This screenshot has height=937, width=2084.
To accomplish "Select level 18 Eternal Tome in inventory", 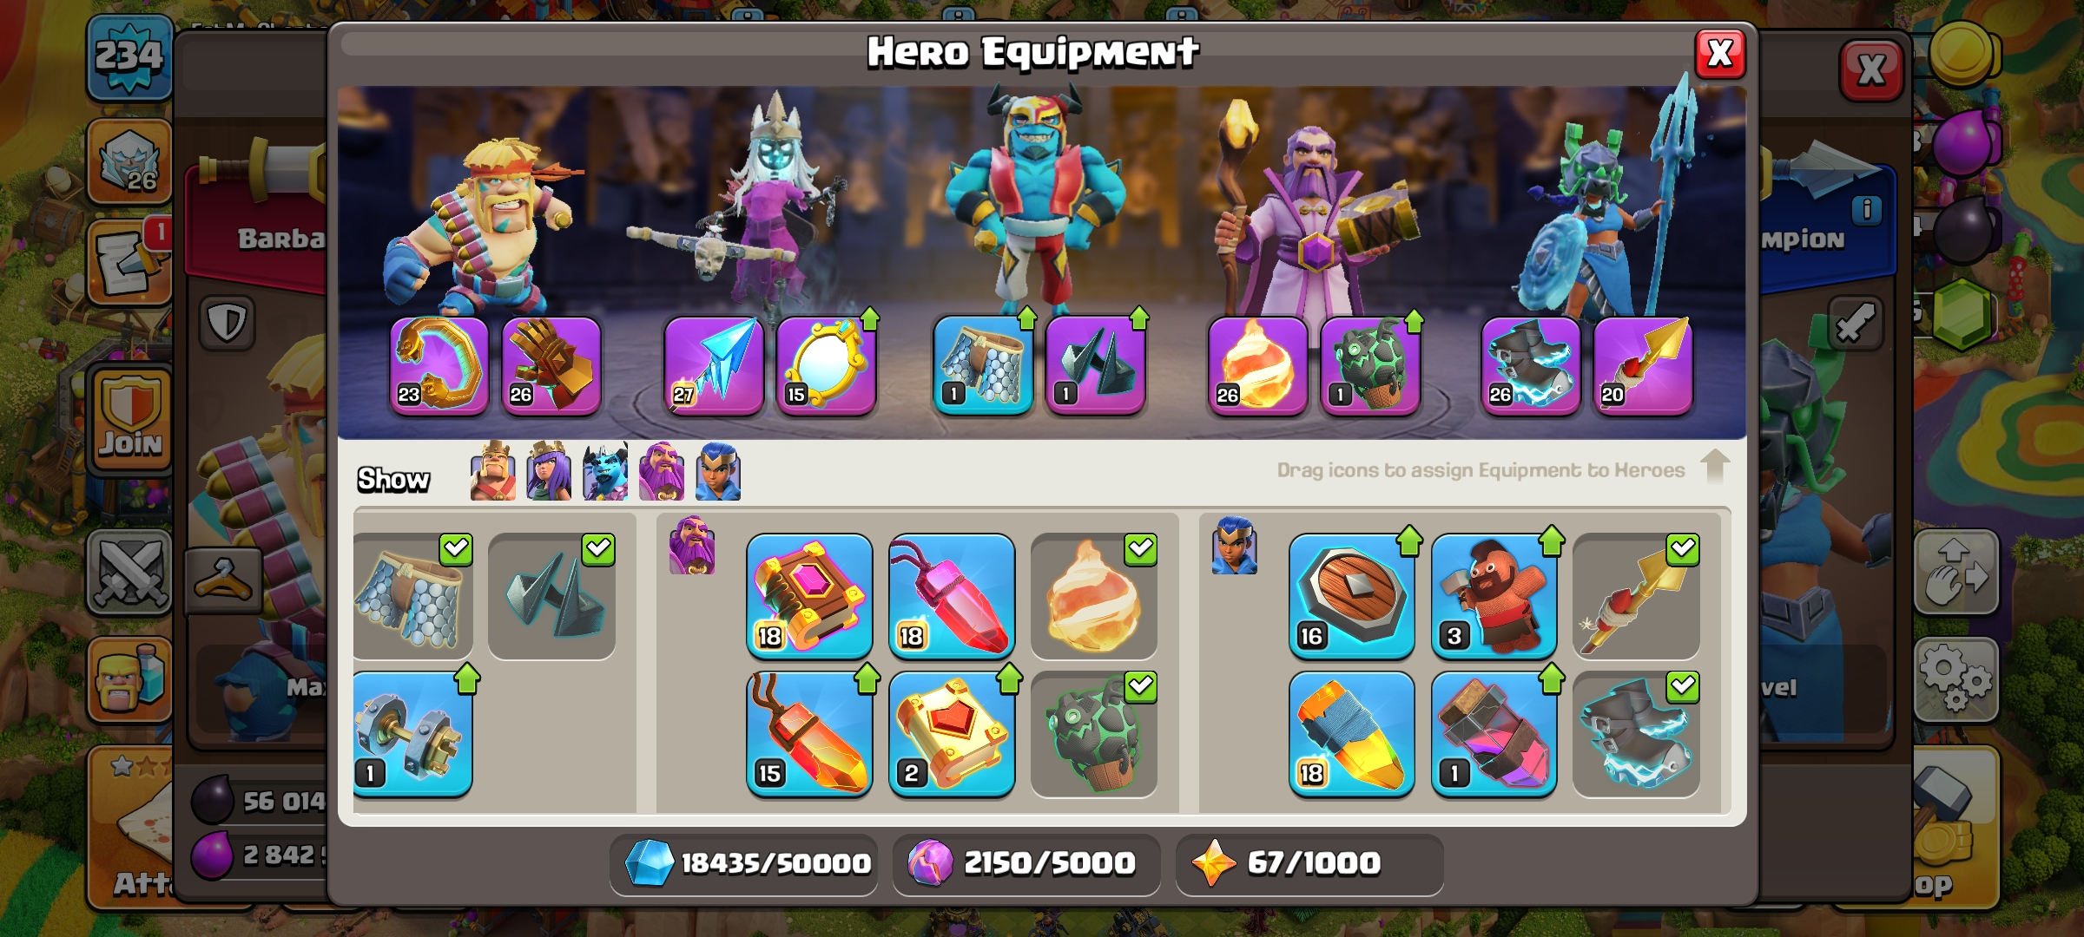I will coord(809,596).
